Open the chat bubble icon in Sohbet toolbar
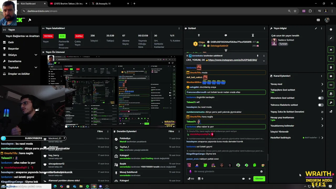Screen dimensions: 336x189 pos(226,35)
